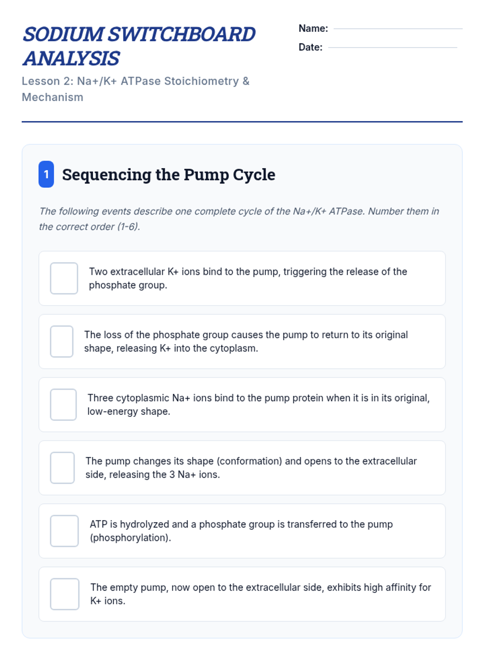Click the text about high affinity for K+

(261, 594)
